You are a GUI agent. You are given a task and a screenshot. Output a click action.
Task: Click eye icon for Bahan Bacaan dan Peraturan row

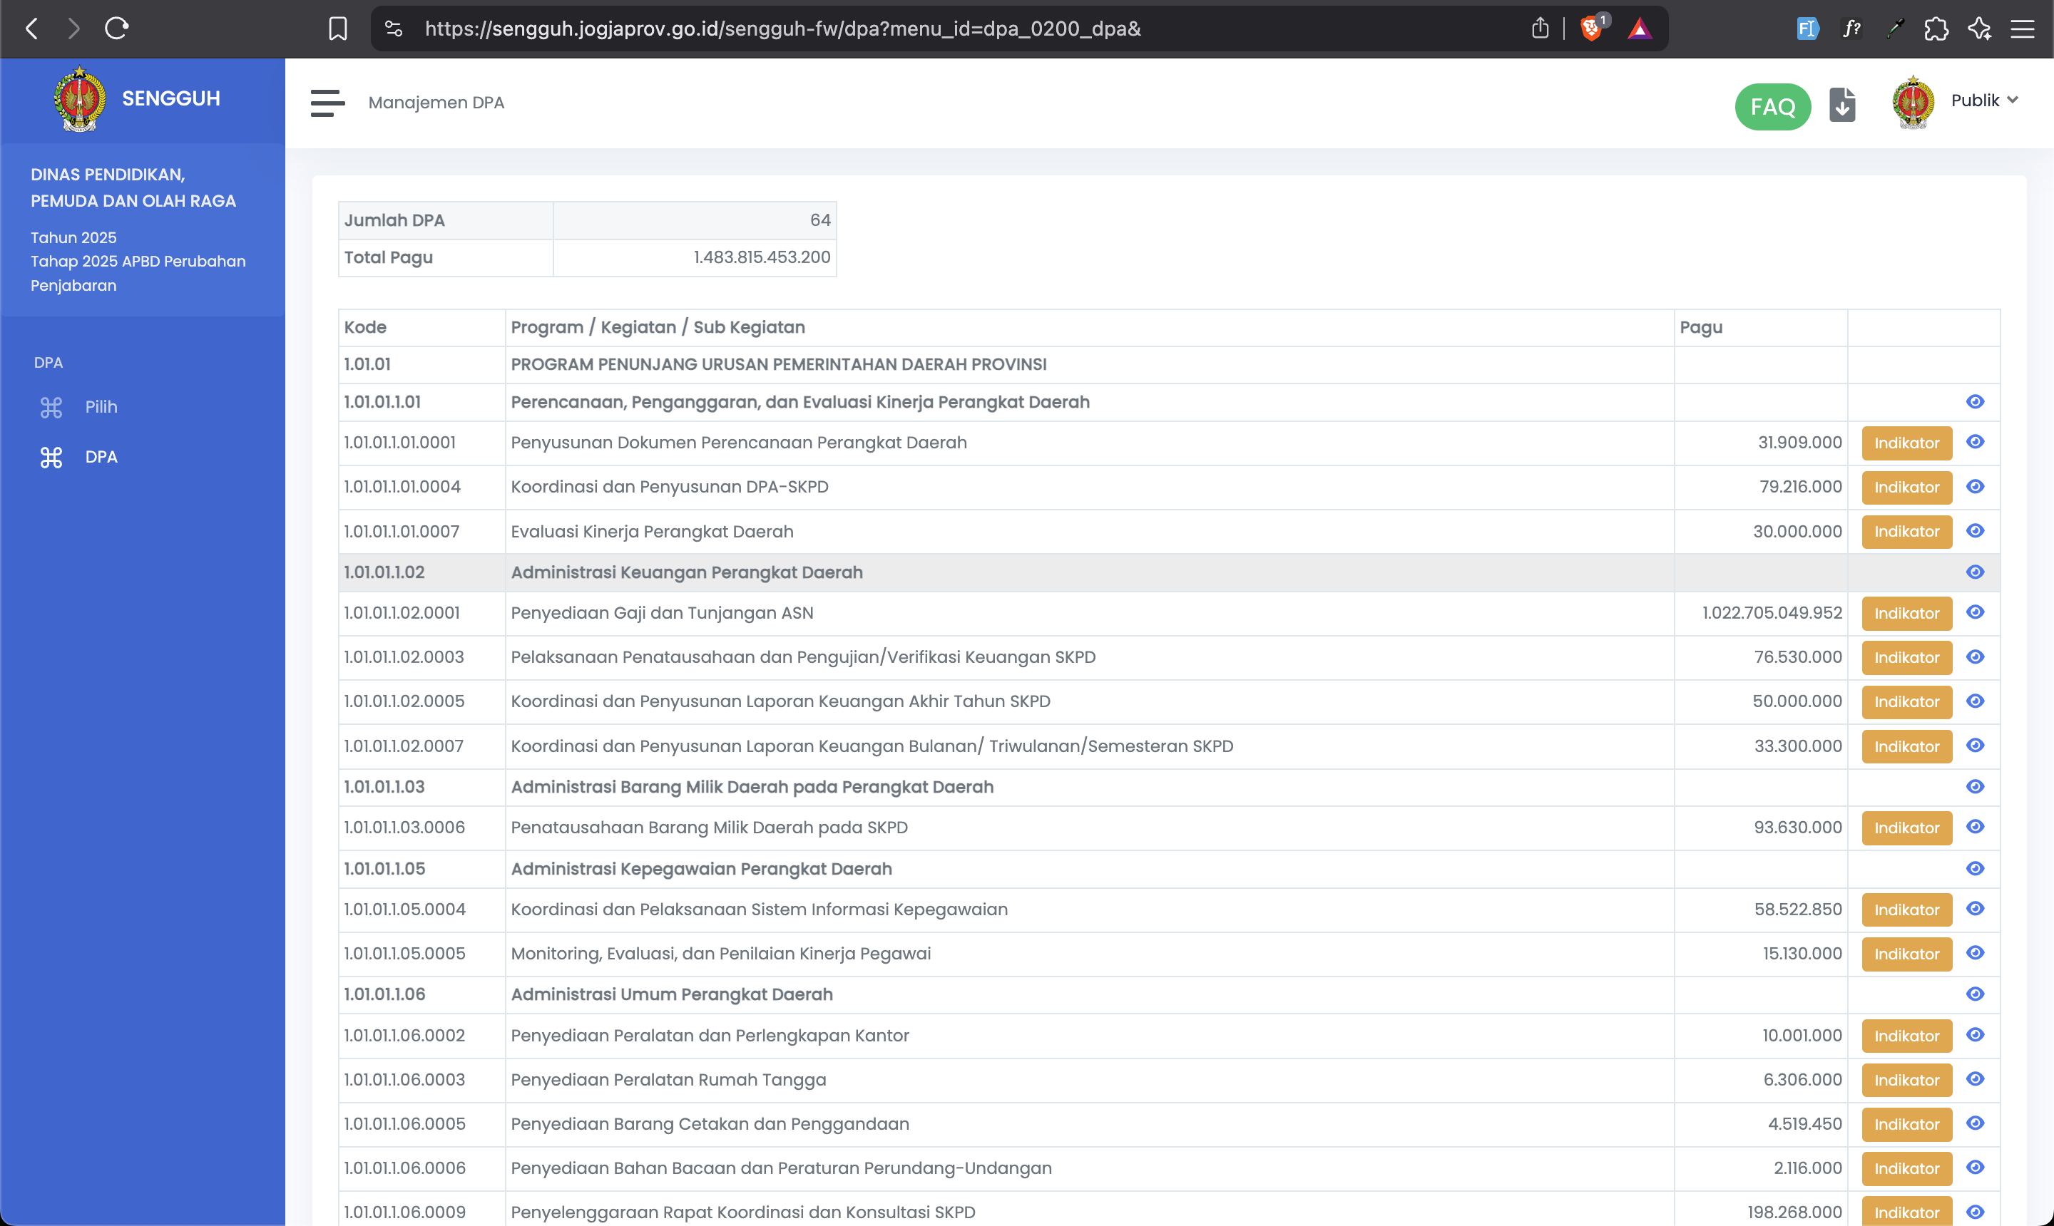point(1975,1168)
